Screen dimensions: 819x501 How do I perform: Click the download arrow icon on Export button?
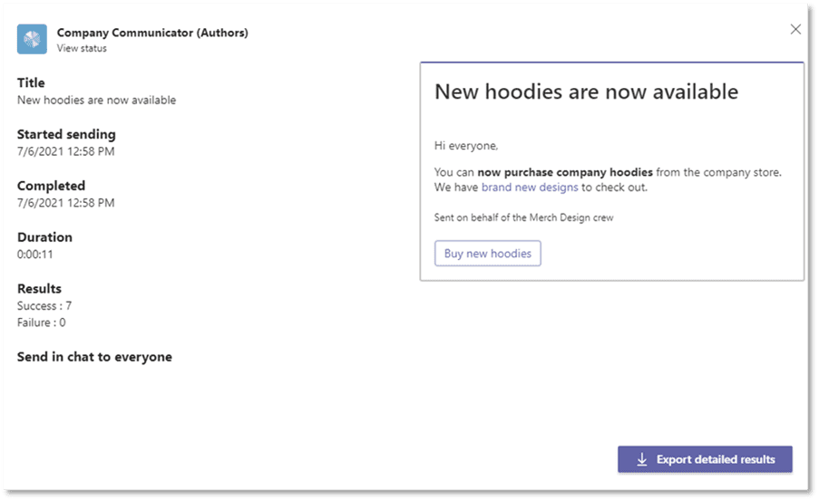point(642,459)
